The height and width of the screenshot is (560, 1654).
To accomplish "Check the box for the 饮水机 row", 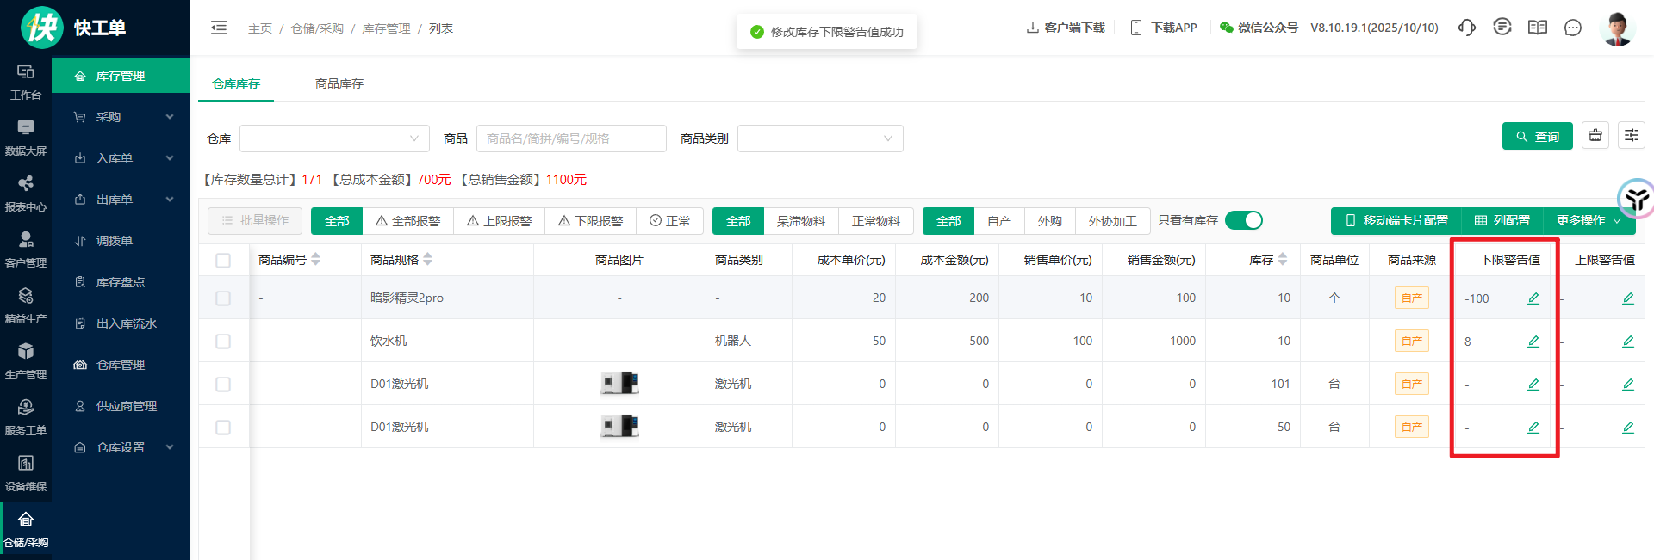I will 223,342.
